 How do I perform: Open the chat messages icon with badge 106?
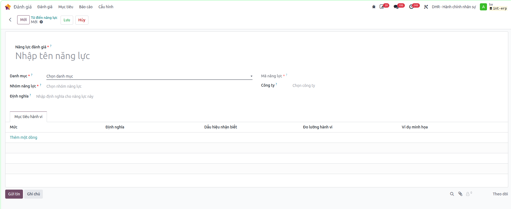(396, 7)
